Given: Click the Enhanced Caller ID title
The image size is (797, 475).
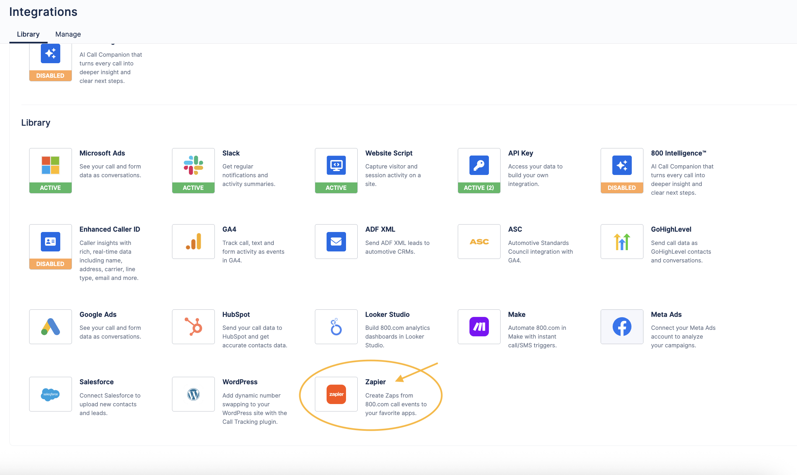Looking at the screenshot, I should pyautogui.click(x=110, y=229).
